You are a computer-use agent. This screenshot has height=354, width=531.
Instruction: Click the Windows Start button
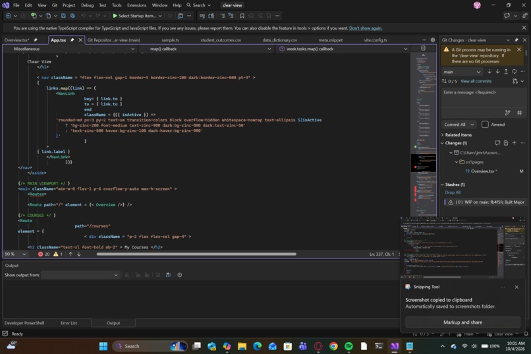pyautogui.click(x=103, y=346)
